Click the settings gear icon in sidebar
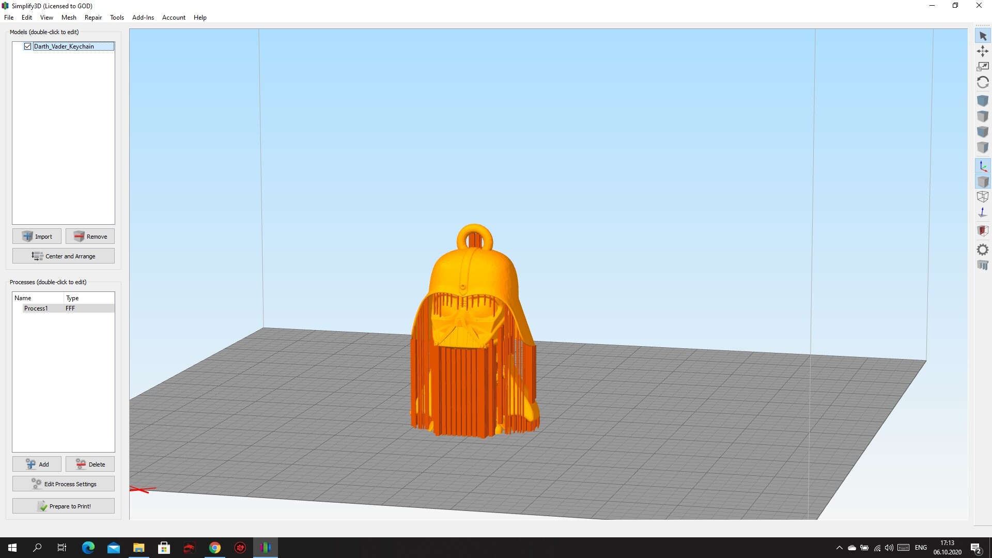This screenshot has width=992, height=558. (983, 249)
